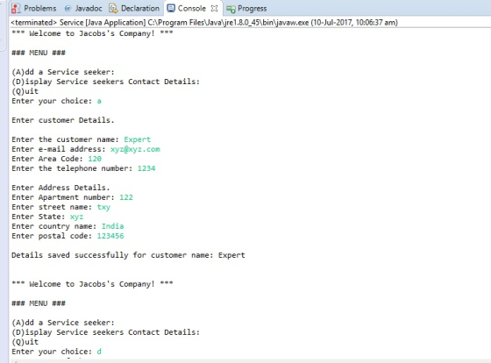Click the first '(Q)uit' line
Screen dimensions: 491x363
(x=25, y=91)
